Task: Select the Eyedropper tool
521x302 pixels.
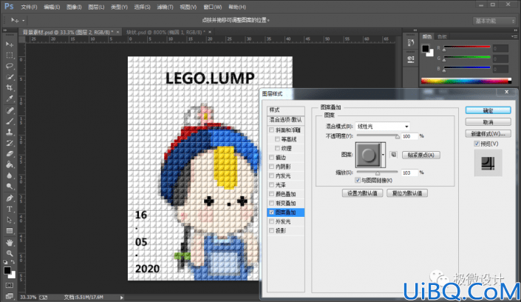Action: [10, 99]
